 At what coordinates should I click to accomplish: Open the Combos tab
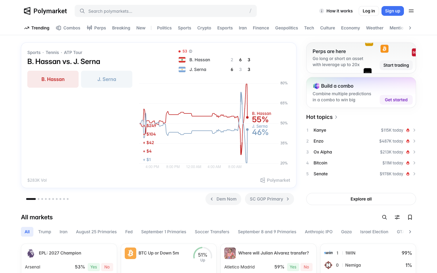point(68,28)
